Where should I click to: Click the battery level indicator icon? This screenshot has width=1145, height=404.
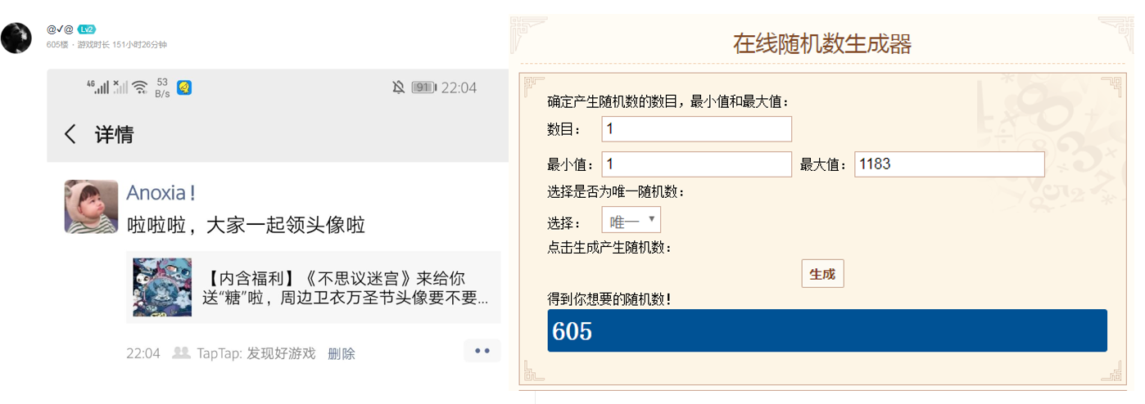point(423,88)
